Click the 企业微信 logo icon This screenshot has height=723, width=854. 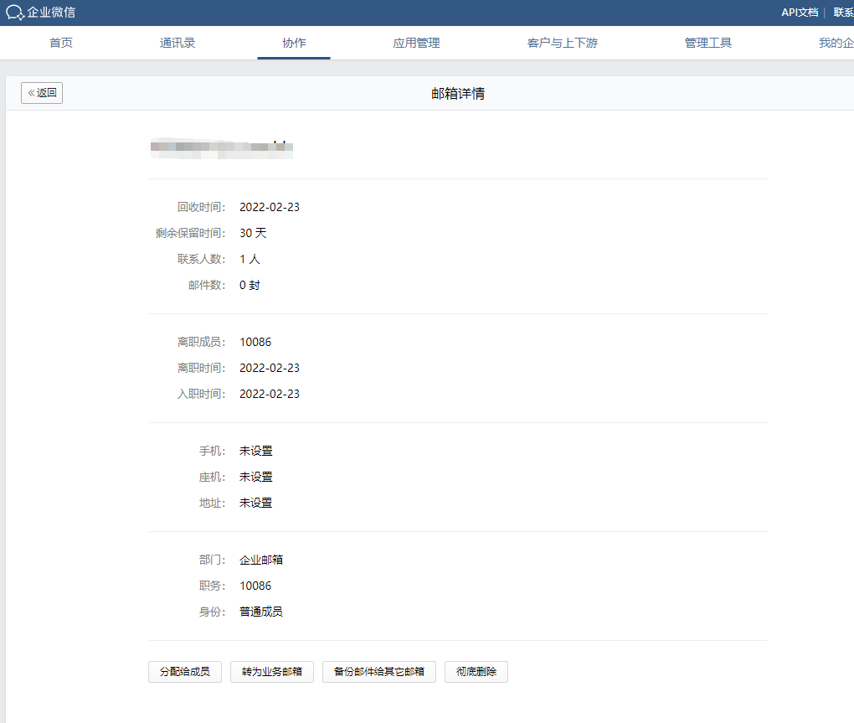point(15,13)
